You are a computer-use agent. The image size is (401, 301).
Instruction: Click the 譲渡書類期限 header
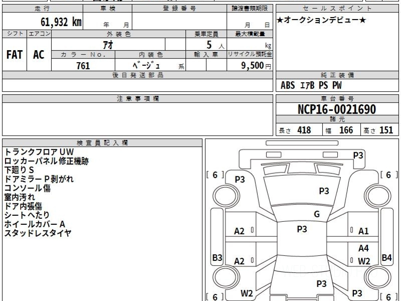pyautogui.click(x=250, y=9)
